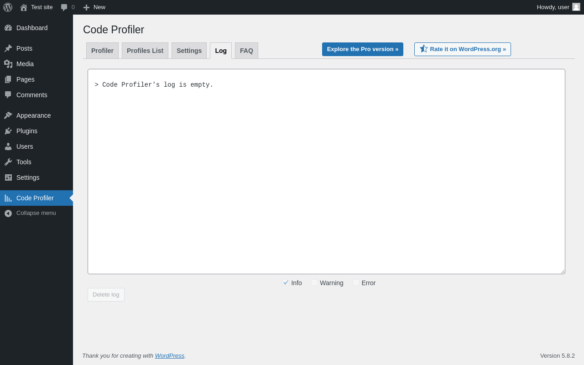The width and height of the screenshot is (584, 365).
Task: Click the Code Profiler bars icon
Action: (x=8, y=198)
